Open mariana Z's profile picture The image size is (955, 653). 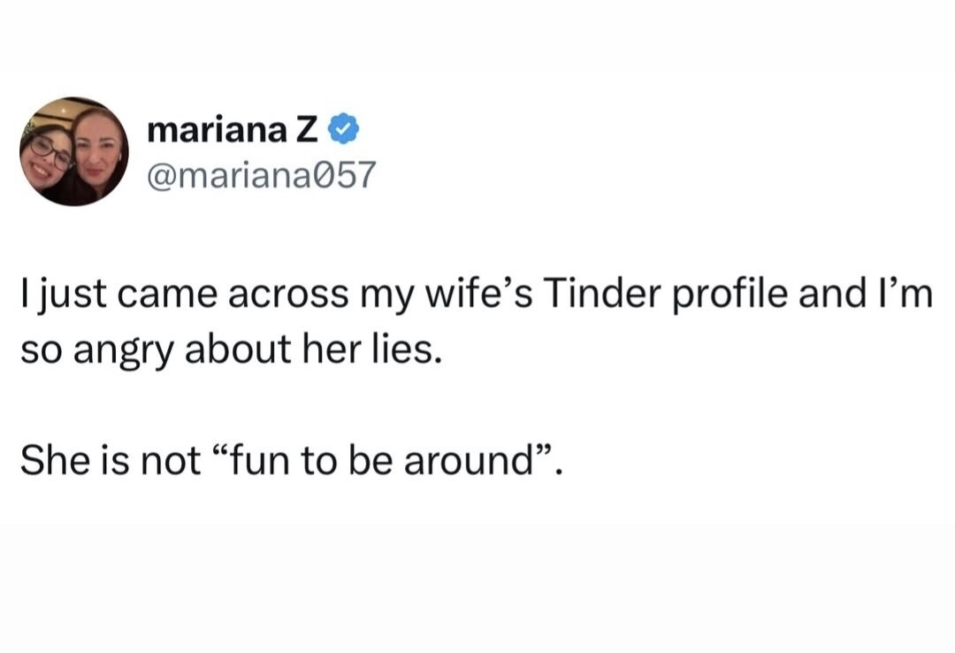[x=74, y=151]
